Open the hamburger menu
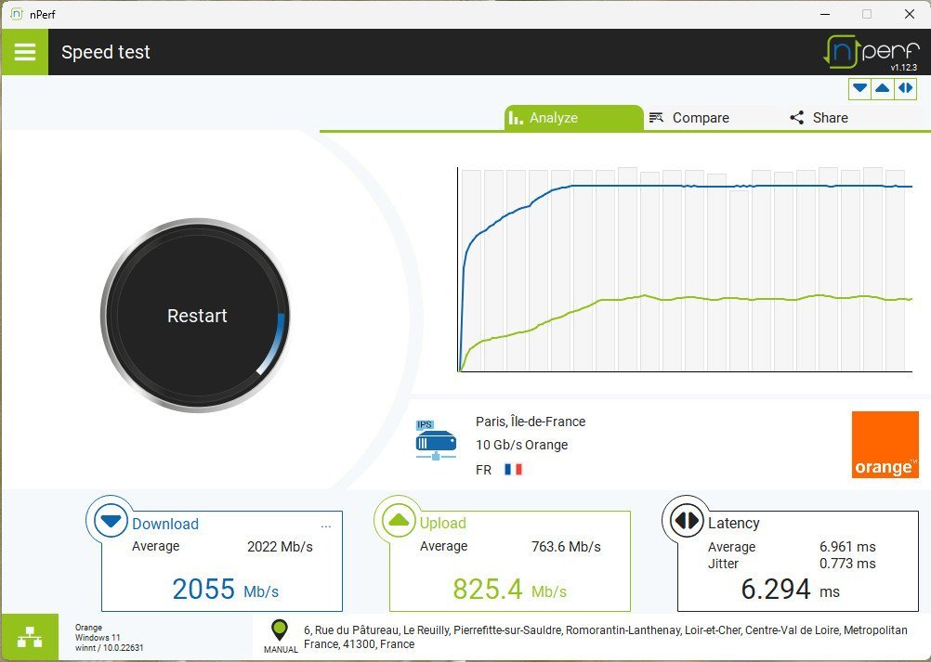The width and height of the screenshot is (931, 662). [25, 52]
